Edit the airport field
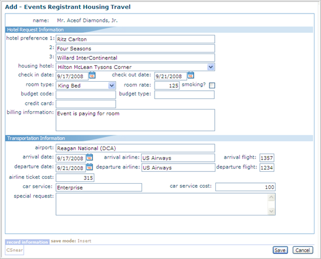 [x=135, y=148]
